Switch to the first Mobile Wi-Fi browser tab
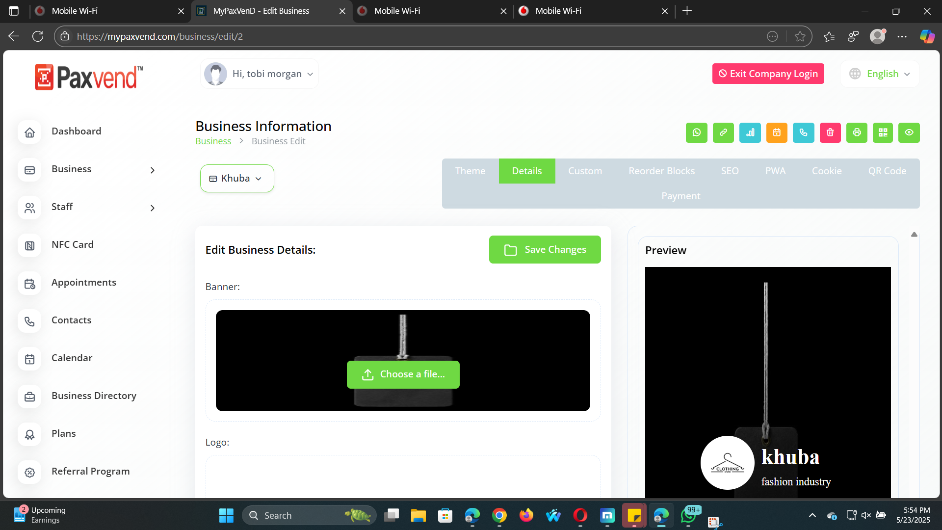This screenshot has width=942, height=530. [x=109, y=11]
